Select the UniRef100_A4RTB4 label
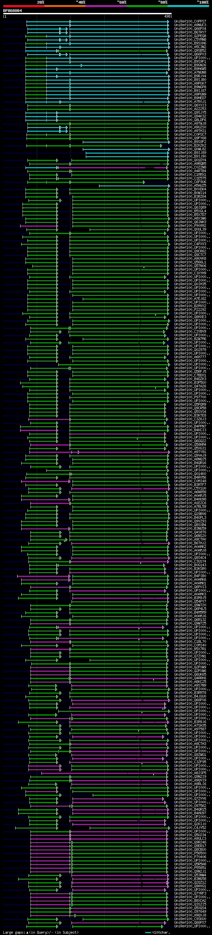 pyautogui.click(x=190, y=171)
